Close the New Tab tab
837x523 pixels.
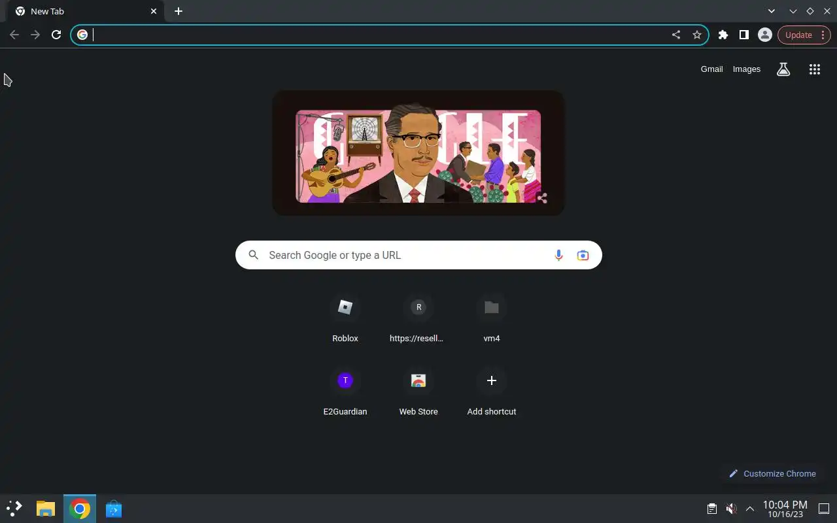(x=154, y=11)
